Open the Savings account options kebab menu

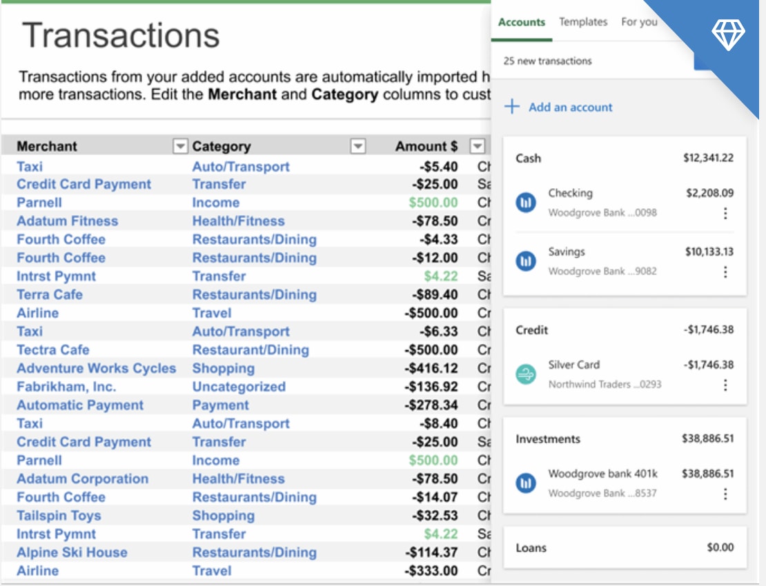(x=725, y=272)
